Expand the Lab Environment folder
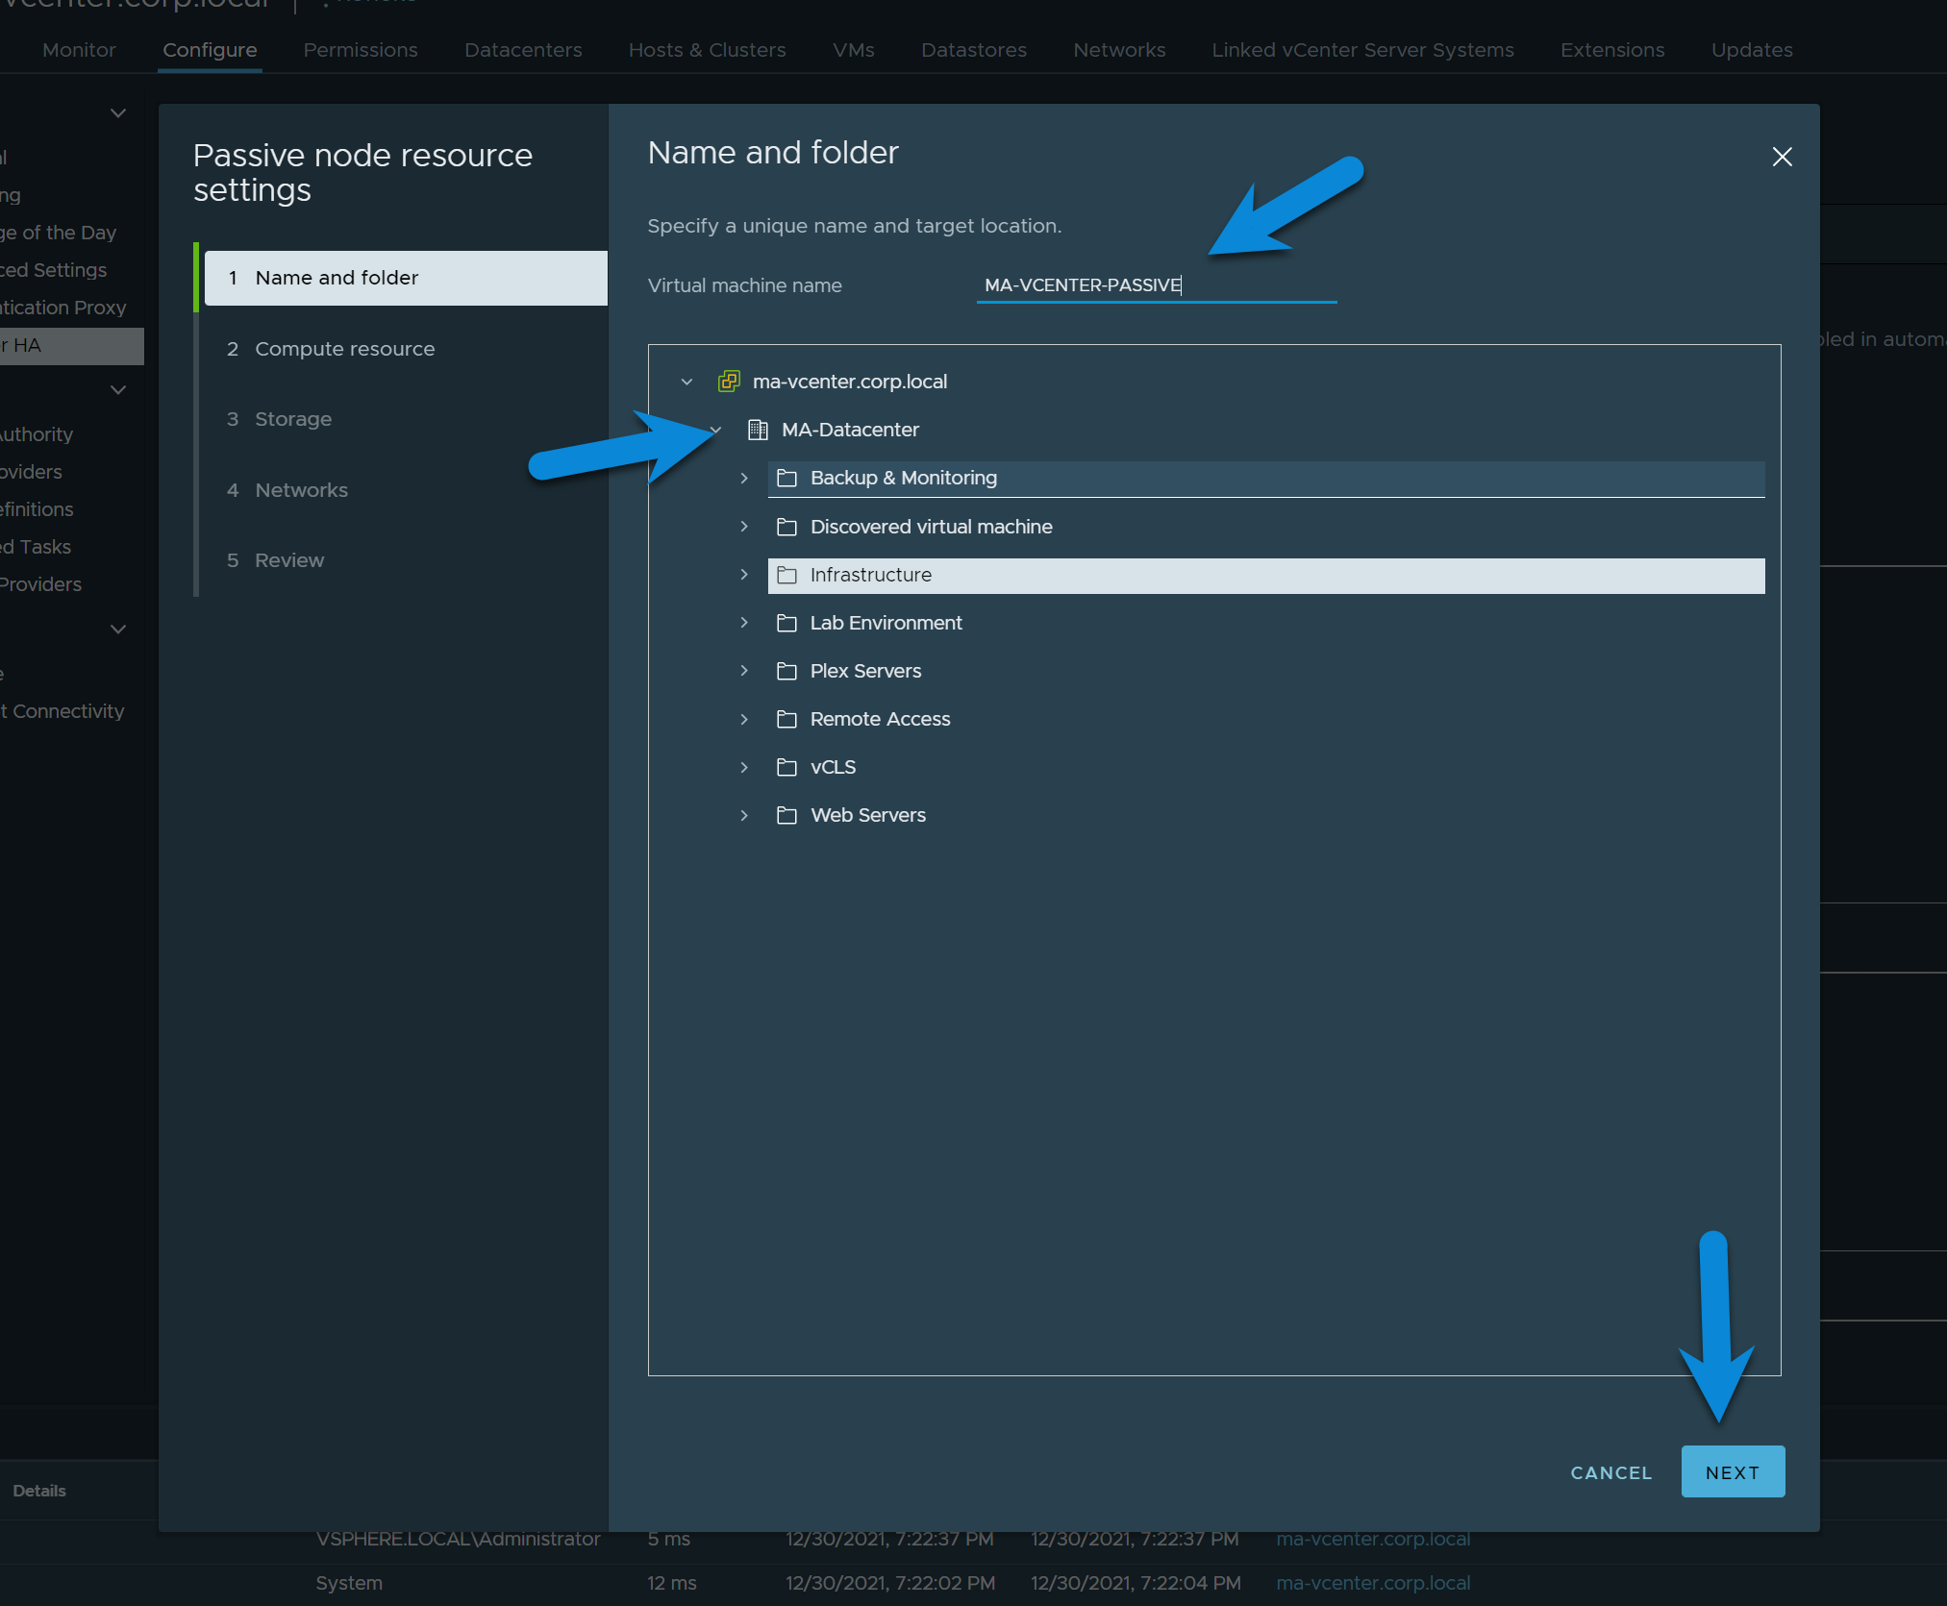The width and height of the screenshot is (1947, 1606). [x=744, y=623]
